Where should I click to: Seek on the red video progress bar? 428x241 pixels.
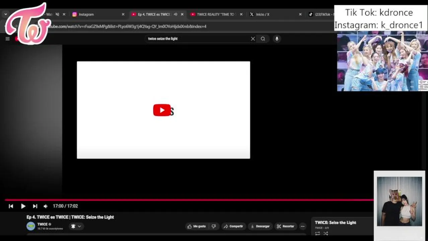tap(189, 200)
